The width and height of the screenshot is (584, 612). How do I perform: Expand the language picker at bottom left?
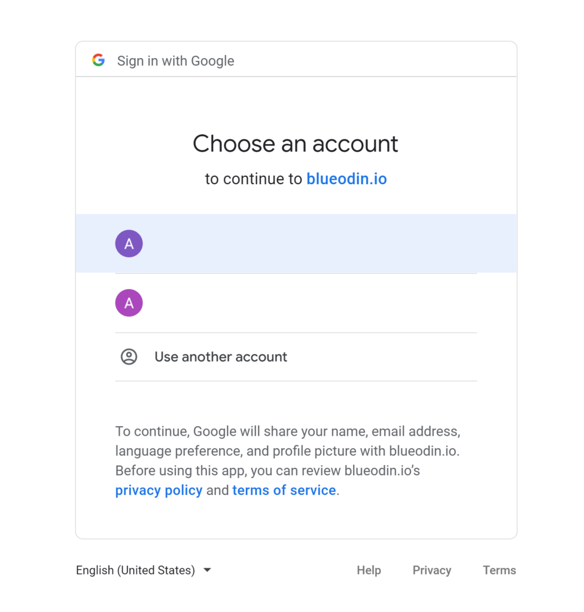[x=144, y=570]
